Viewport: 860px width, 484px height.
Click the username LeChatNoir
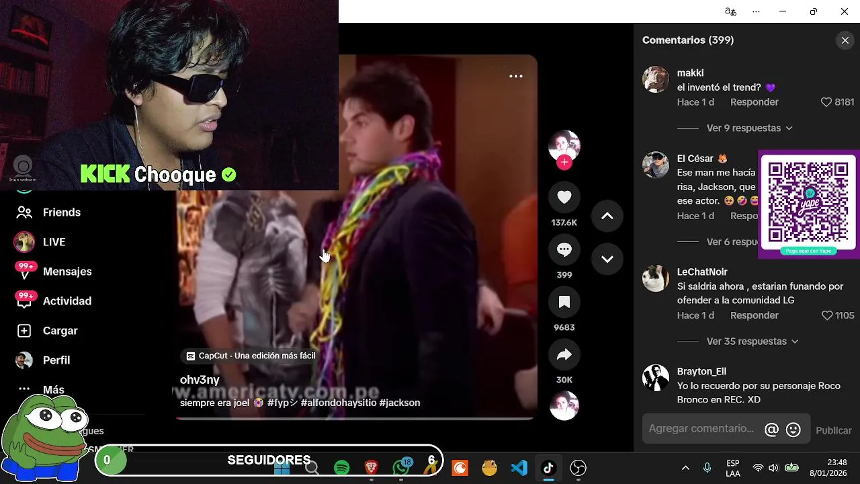click(x=702, y=272)
